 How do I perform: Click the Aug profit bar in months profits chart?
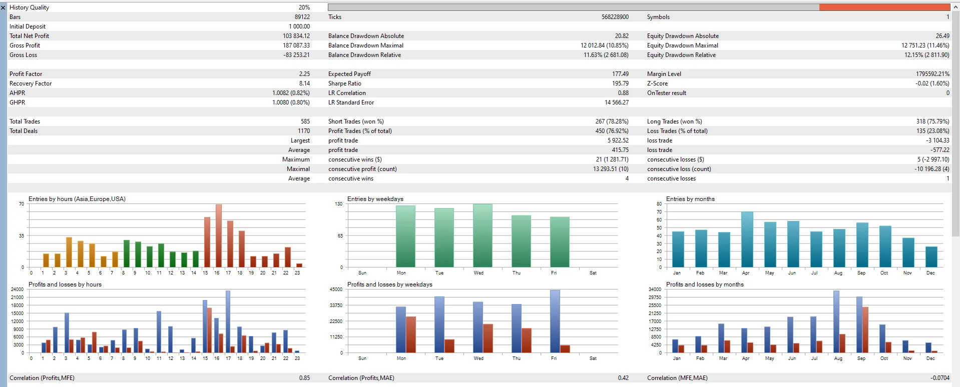click(x=836, y=321)
